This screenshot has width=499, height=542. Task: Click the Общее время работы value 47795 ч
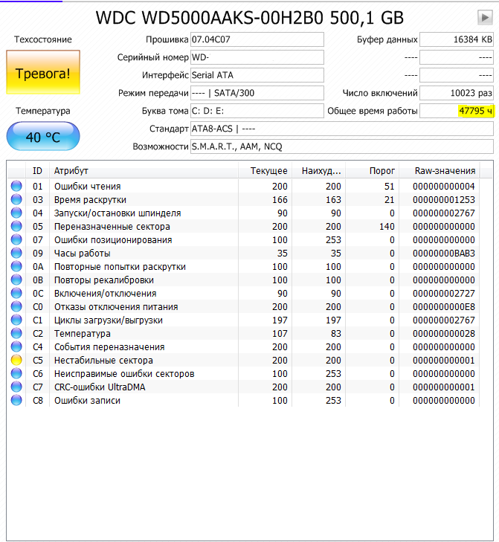coord(457,111)
